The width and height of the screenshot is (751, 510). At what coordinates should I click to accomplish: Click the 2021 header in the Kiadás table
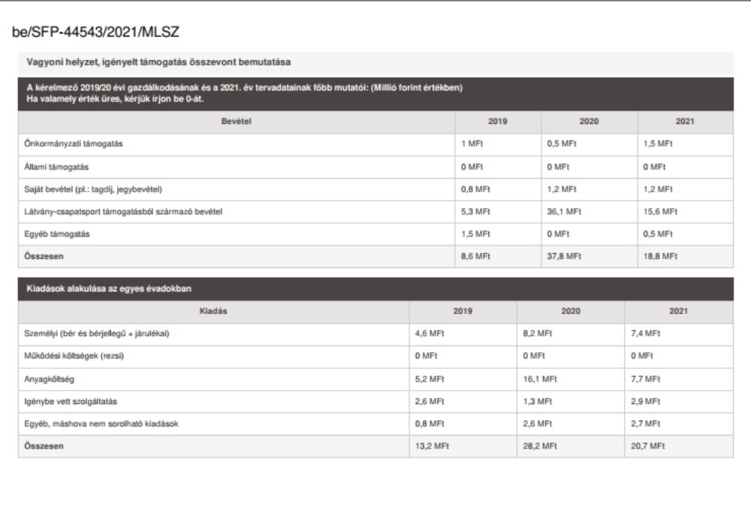pos(679,311)
